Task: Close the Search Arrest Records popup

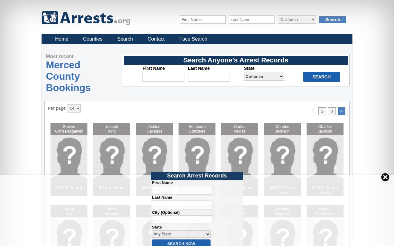Action: [x=385, y=177]
